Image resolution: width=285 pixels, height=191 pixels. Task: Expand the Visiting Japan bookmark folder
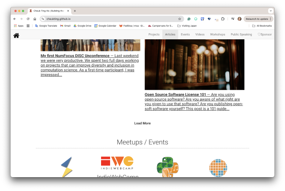click(x=187, y=26)
